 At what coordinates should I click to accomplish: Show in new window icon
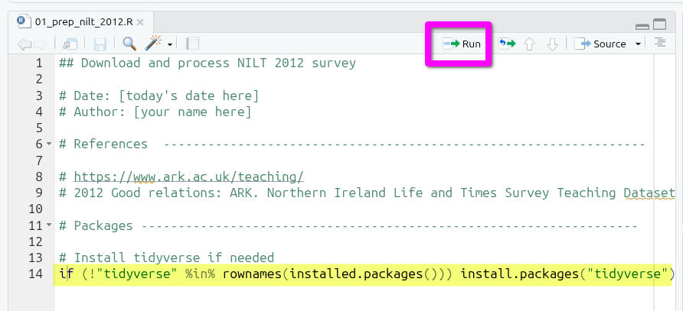click(70, 44)
